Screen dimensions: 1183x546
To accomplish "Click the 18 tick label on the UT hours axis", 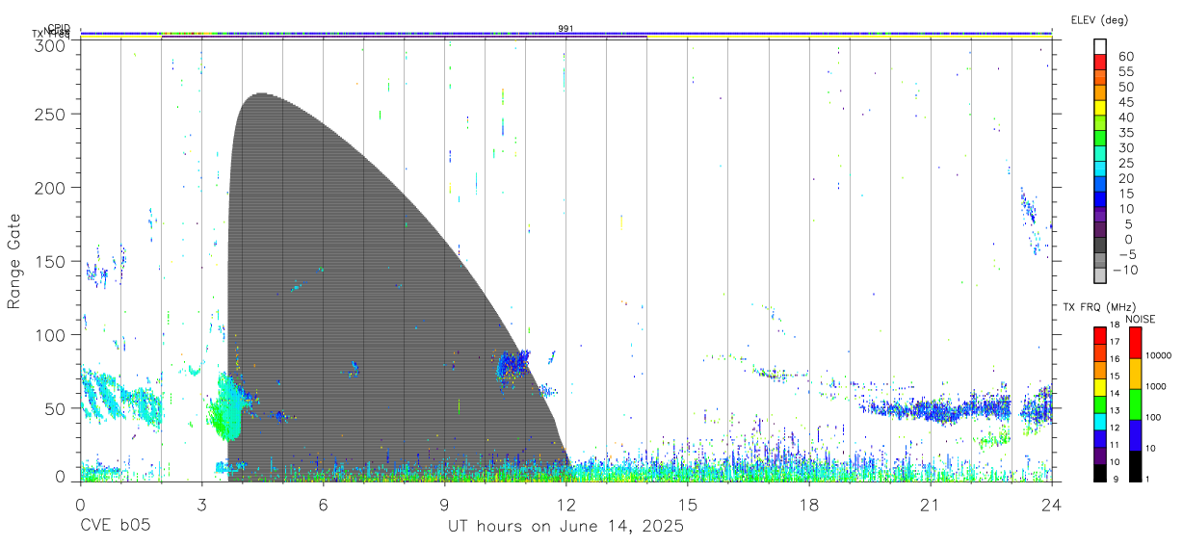I will pyautogui.click(x=809, y=505).
